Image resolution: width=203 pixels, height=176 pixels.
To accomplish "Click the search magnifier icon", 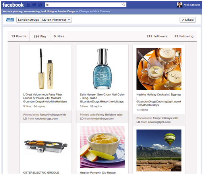I will [124, 5].
